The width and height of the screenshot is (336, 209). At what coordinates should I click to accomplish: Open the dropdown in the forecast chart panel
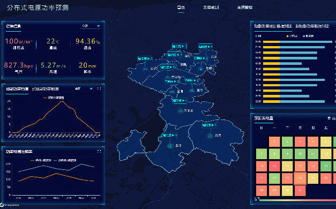[x=84, y=89]
